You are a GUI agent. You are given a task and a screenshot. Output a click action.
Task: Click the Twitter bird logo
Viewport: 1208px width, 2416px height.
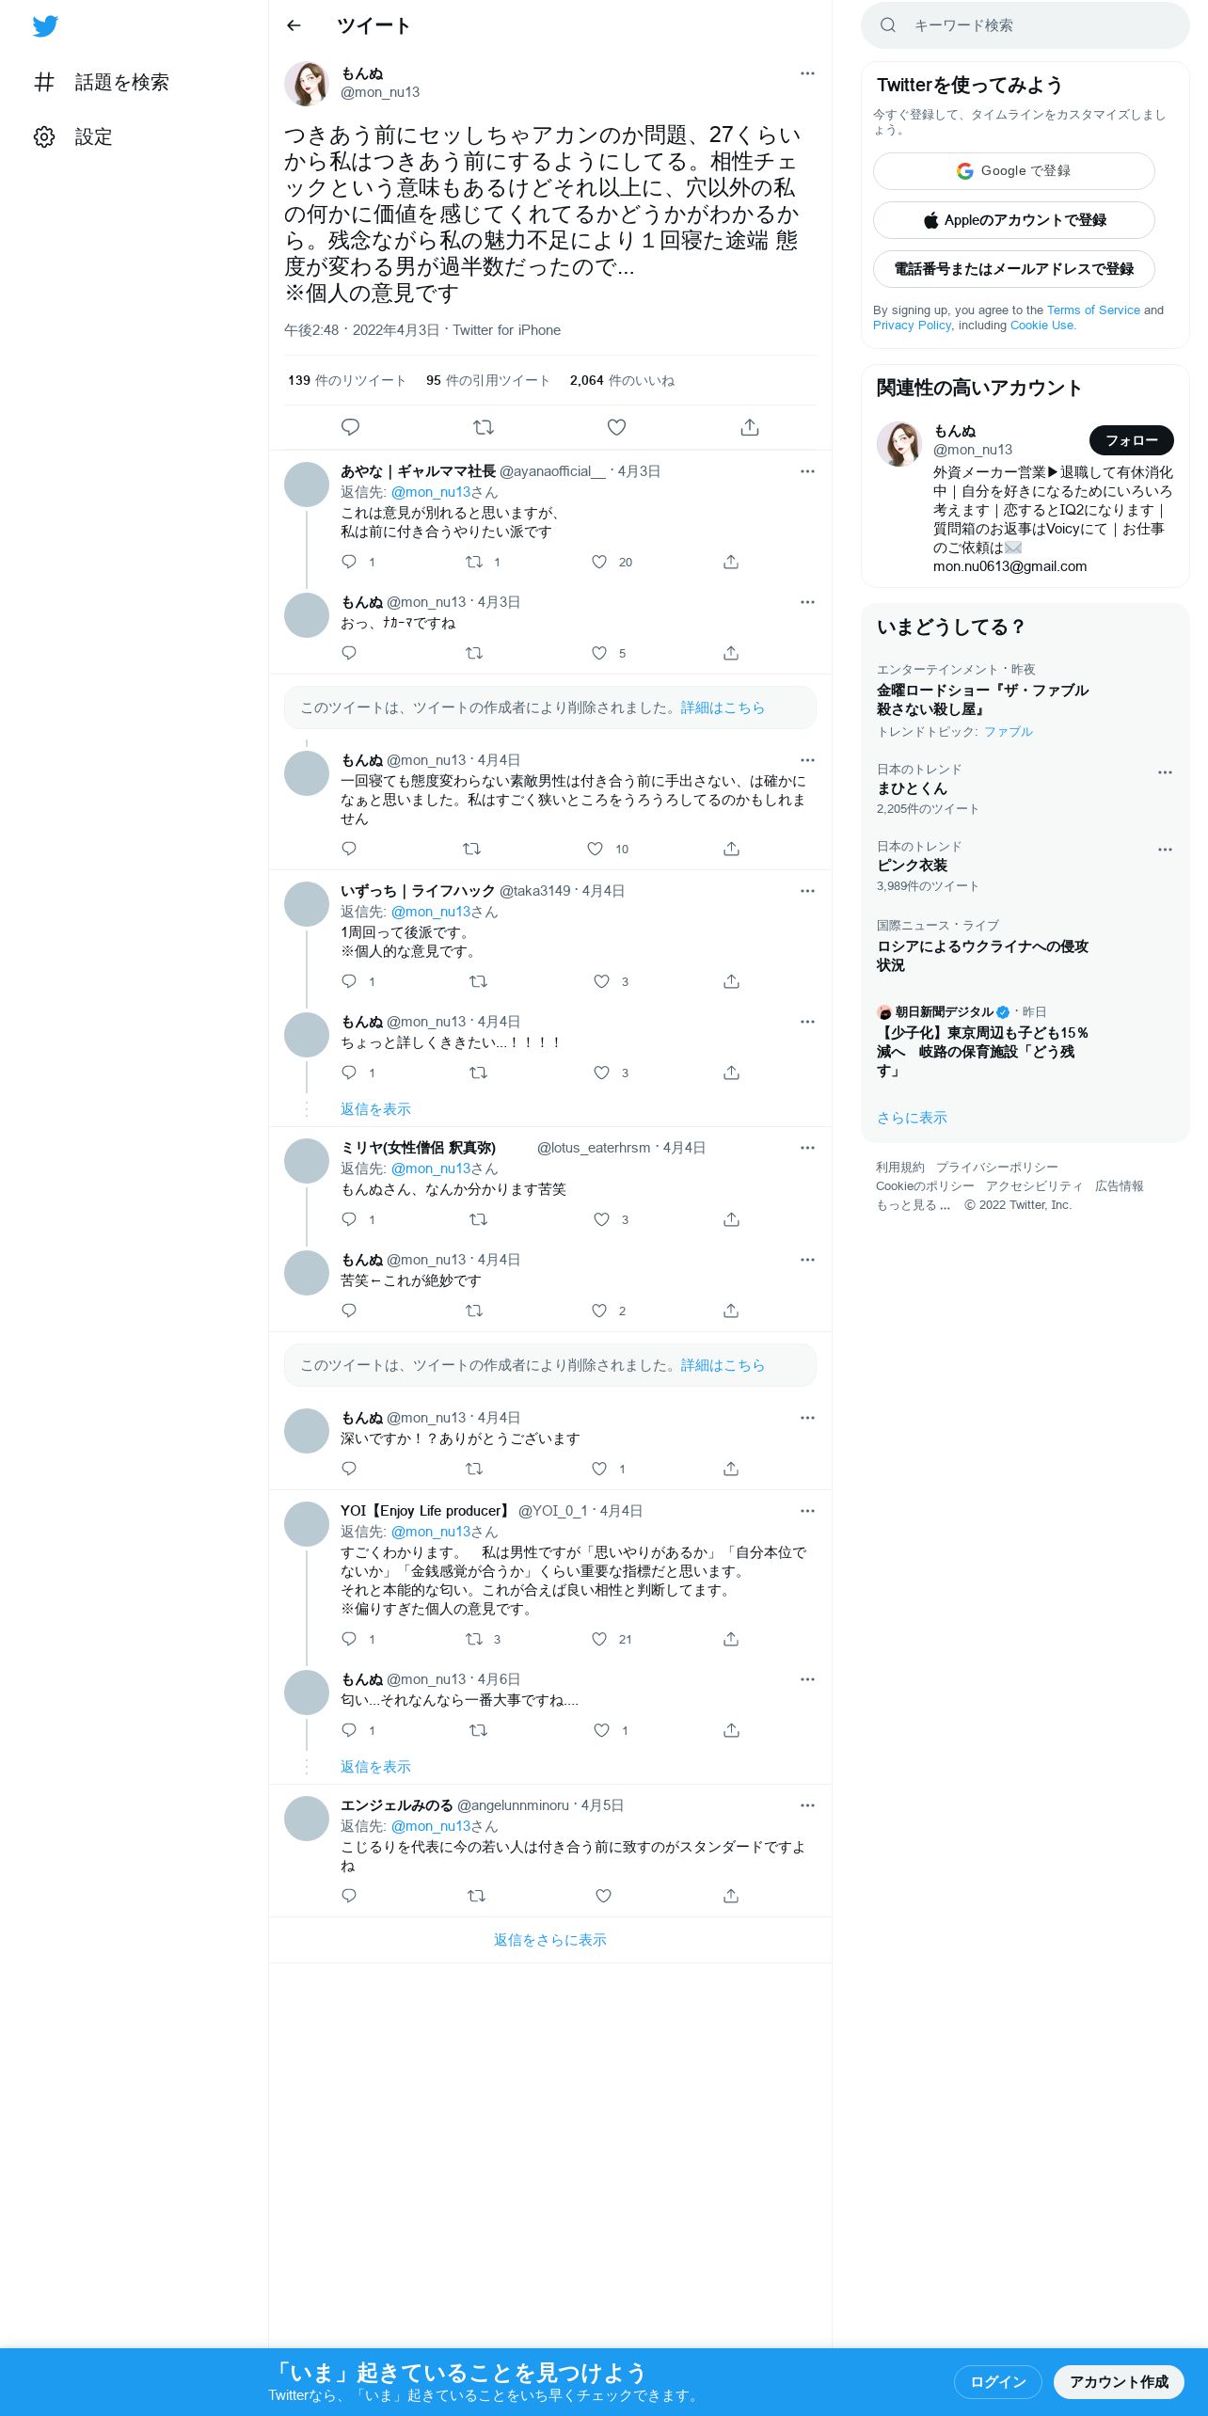pos(45,26)
